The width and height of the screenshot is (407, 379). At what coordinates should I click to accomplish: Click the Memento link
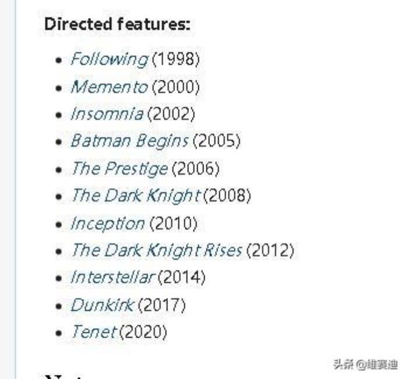point(109,87)
